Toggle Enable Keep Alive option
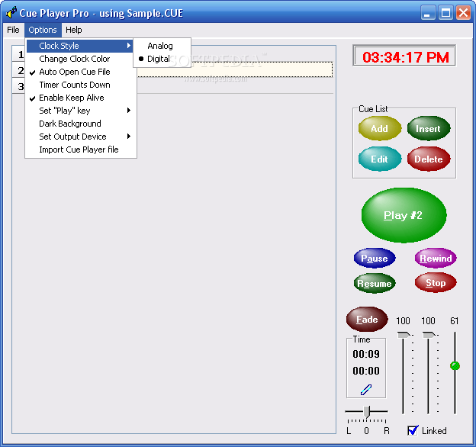Image resolution: width=476 pixels, height=447 pixels. [80, 98]
